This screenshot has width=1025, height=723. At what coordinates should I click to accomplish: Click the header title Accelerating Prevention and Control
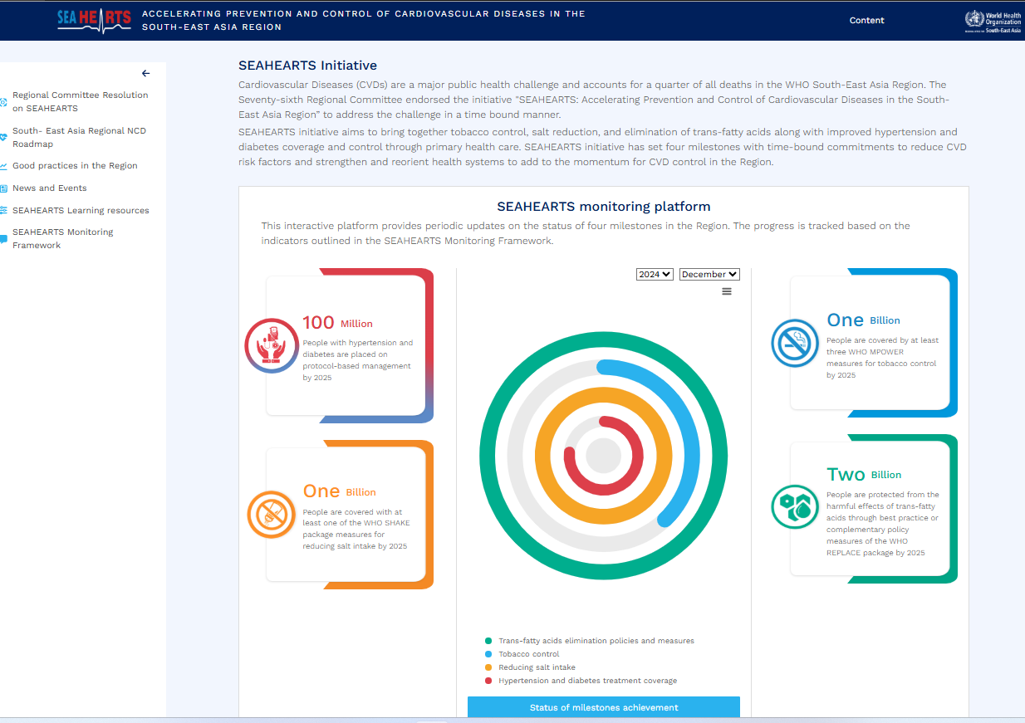tap(364, 20)
